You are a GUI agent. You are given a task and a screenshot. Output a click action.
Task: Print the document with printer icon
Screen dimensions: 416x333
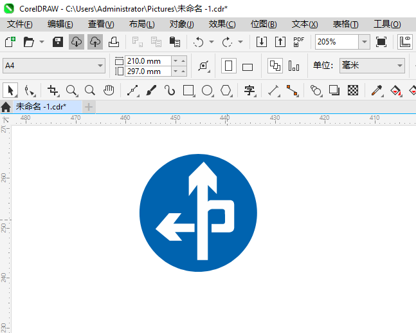pos(114,42)
